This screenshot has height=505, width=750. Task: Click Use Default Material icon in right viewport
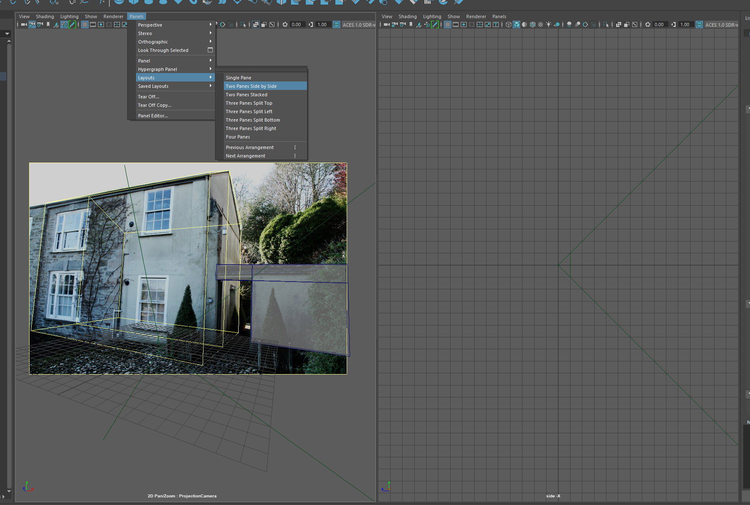[x=524, y=24]
